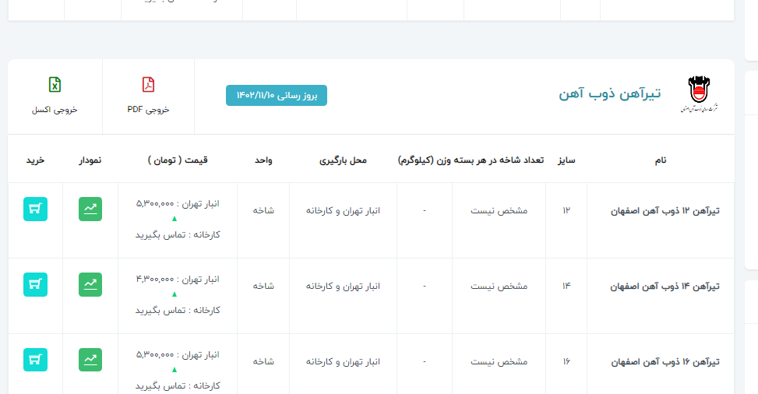Viewport: 758px width, 394px height.
Task: Click the Excel export icon
Action: point(55,85)
